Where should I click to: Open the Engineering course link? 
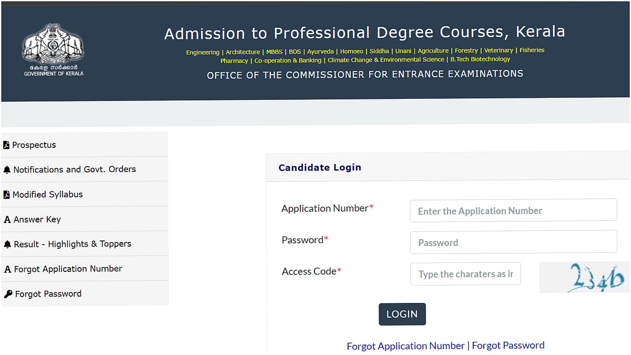(x=202, y=51)
